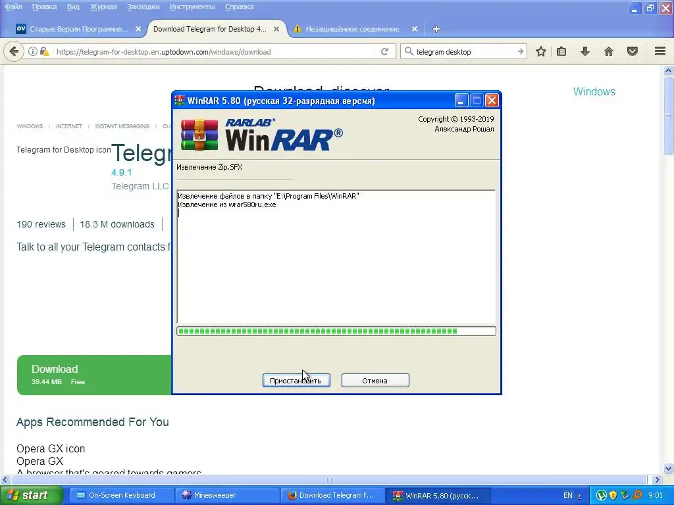Open the Справка menu
Viewport: 674px width, 505px height.
240,7
